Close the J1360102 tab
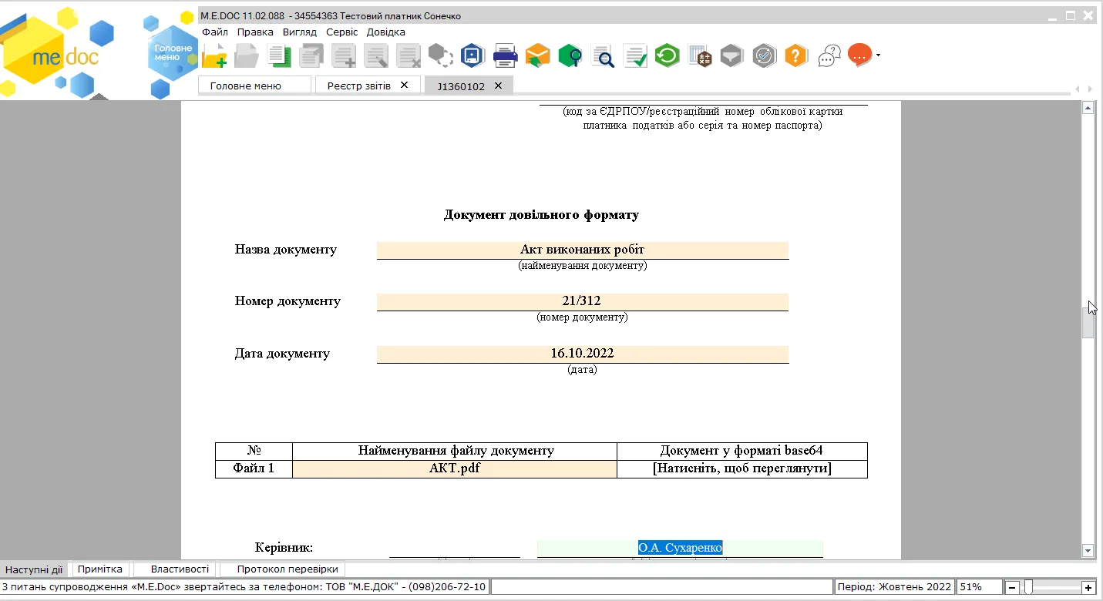 point(498,86)
